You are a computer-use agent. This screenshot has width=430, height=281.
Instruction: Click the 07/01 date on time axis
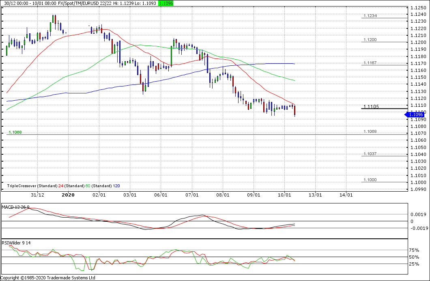(192, 195)
